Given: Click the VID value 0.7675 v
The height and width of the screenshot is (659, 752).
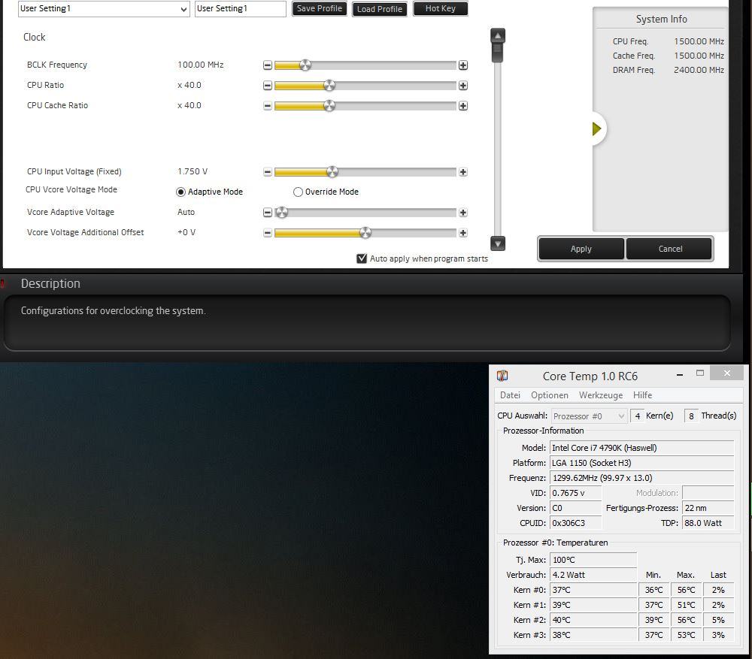Looking at the screenshot, I should click(x=575, y=493).
